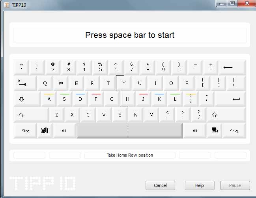This screenshot has height=198, width=256.
Task: Click the E key
Action: (x=77, y=83)
